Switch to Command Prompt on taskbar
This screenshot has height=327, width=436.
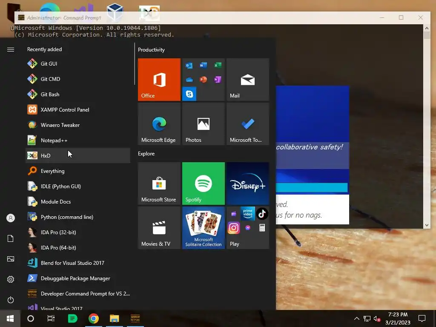[x=135, y=318]
